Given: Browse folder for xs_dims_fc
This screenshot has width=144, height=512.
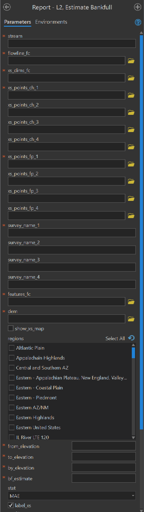Looking at the screenshot, I should [131, 78].
